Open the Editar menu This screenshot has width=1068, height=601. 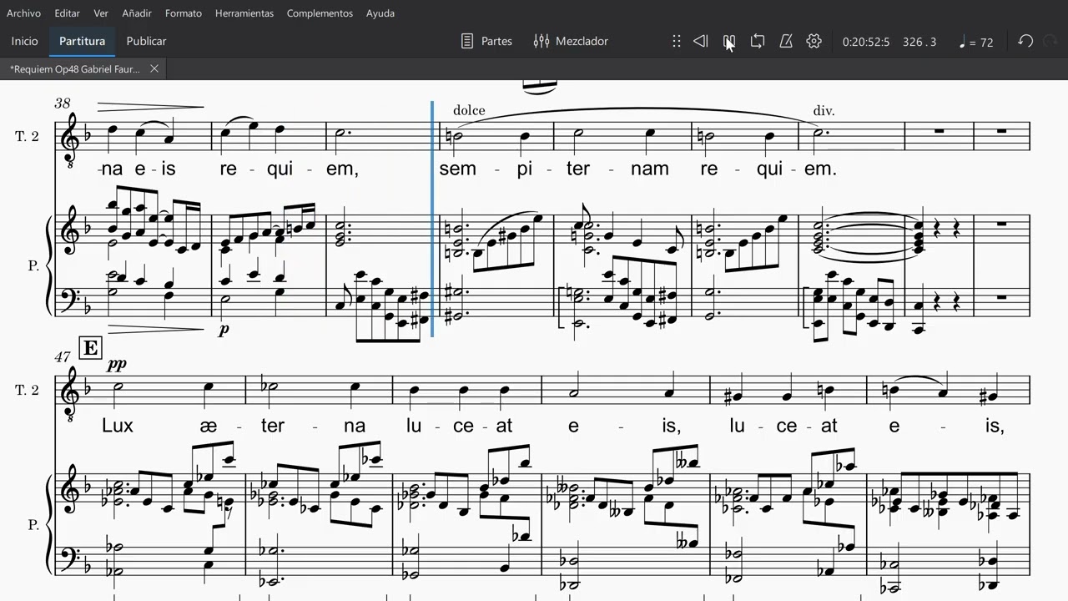[68, 13]
